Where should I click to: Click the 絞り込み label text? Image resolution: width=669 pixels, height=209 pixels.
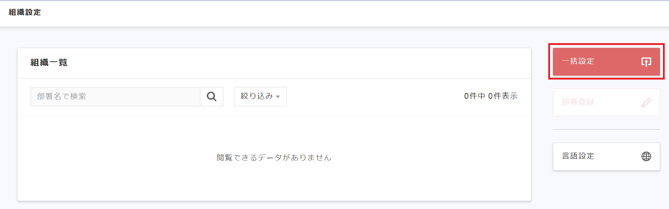point(256,96)
